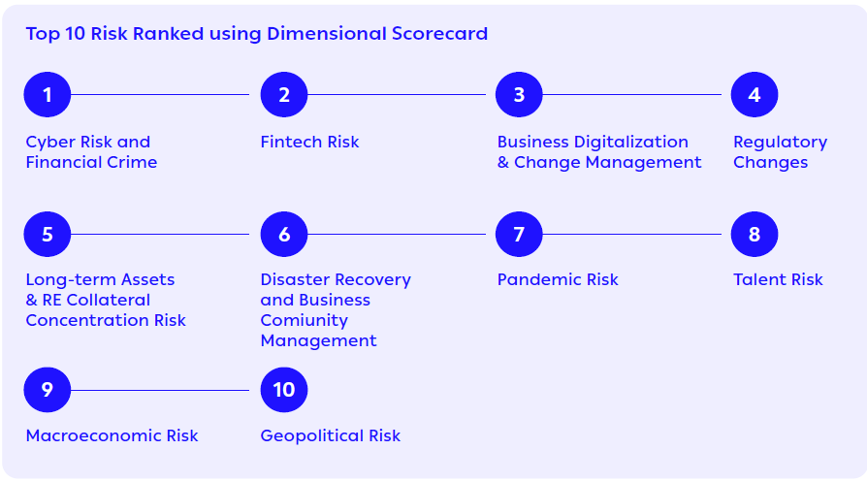This screenshot has height=482, width=867.
Task: Click the number 1 circle
Action: point(48,94)
